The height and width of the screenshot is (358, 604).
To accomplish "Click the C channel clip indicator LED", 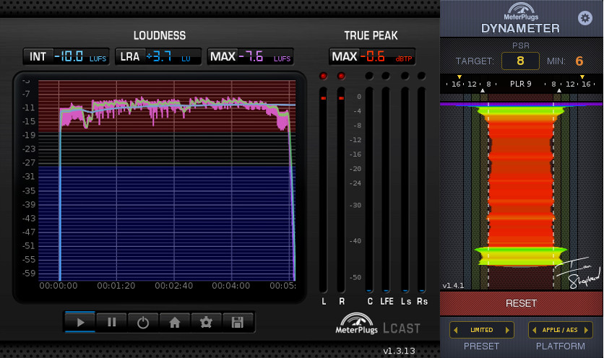I will 369,76.
